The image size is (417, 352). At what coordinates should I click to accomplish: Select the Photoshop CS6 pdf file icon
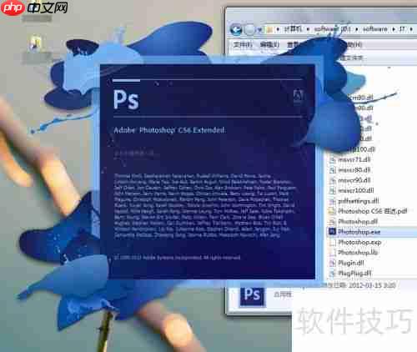(x=332, y=211)
